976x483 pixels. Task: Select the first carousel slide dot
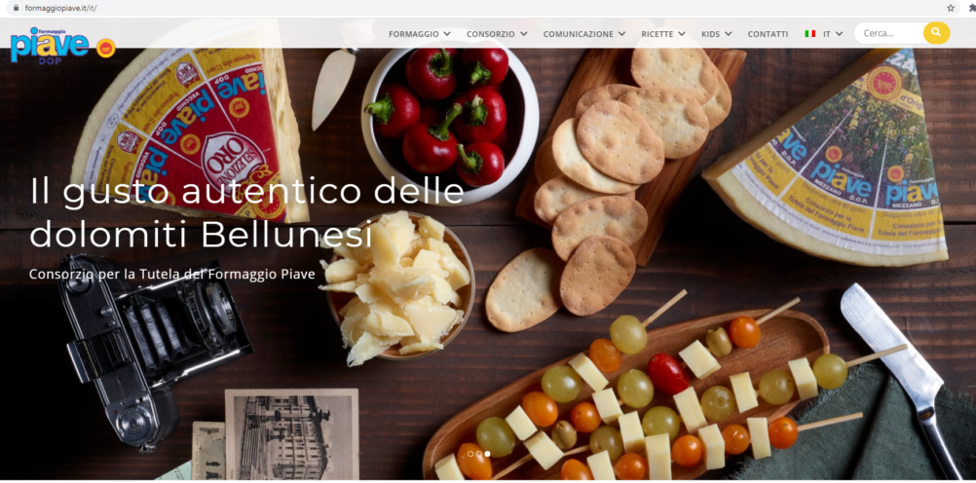[x=469, y=454]
